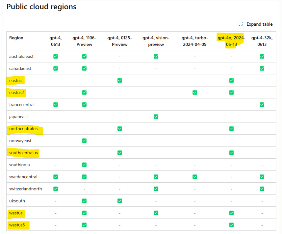Image resolution: width=282 pixels, height=234 pixels.
Task: Click the uksouth region name
Action: 17,201
